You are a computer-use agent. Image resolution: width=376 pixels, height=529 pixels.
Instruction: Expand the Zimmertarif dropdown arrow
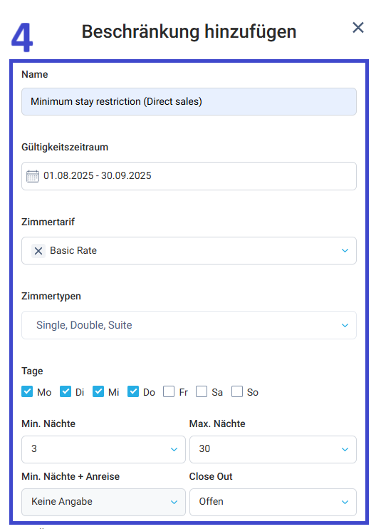pyautogui.click(x=345, y=251)
